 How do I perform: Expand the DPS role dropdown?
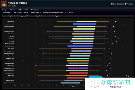tap(27, 10)
